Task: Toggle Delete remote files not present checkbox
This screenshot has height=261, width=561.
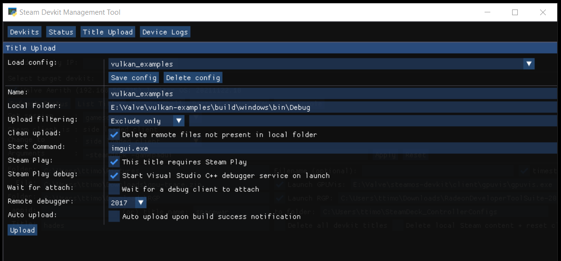Action: pyautogui.click(x=114, y=135)
